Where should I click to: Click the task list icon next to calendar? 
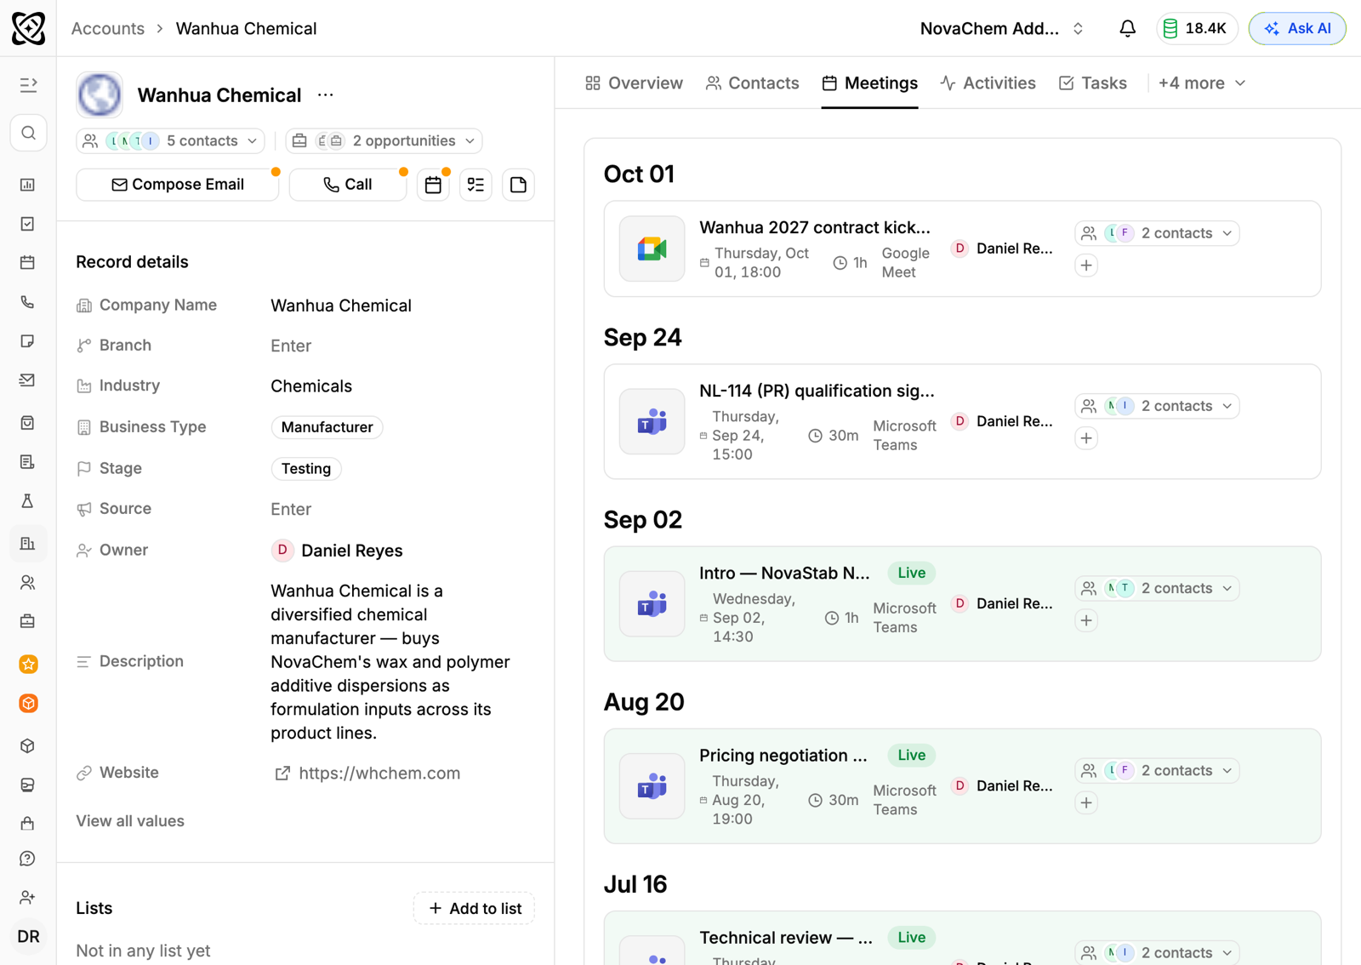coord(475,185)
